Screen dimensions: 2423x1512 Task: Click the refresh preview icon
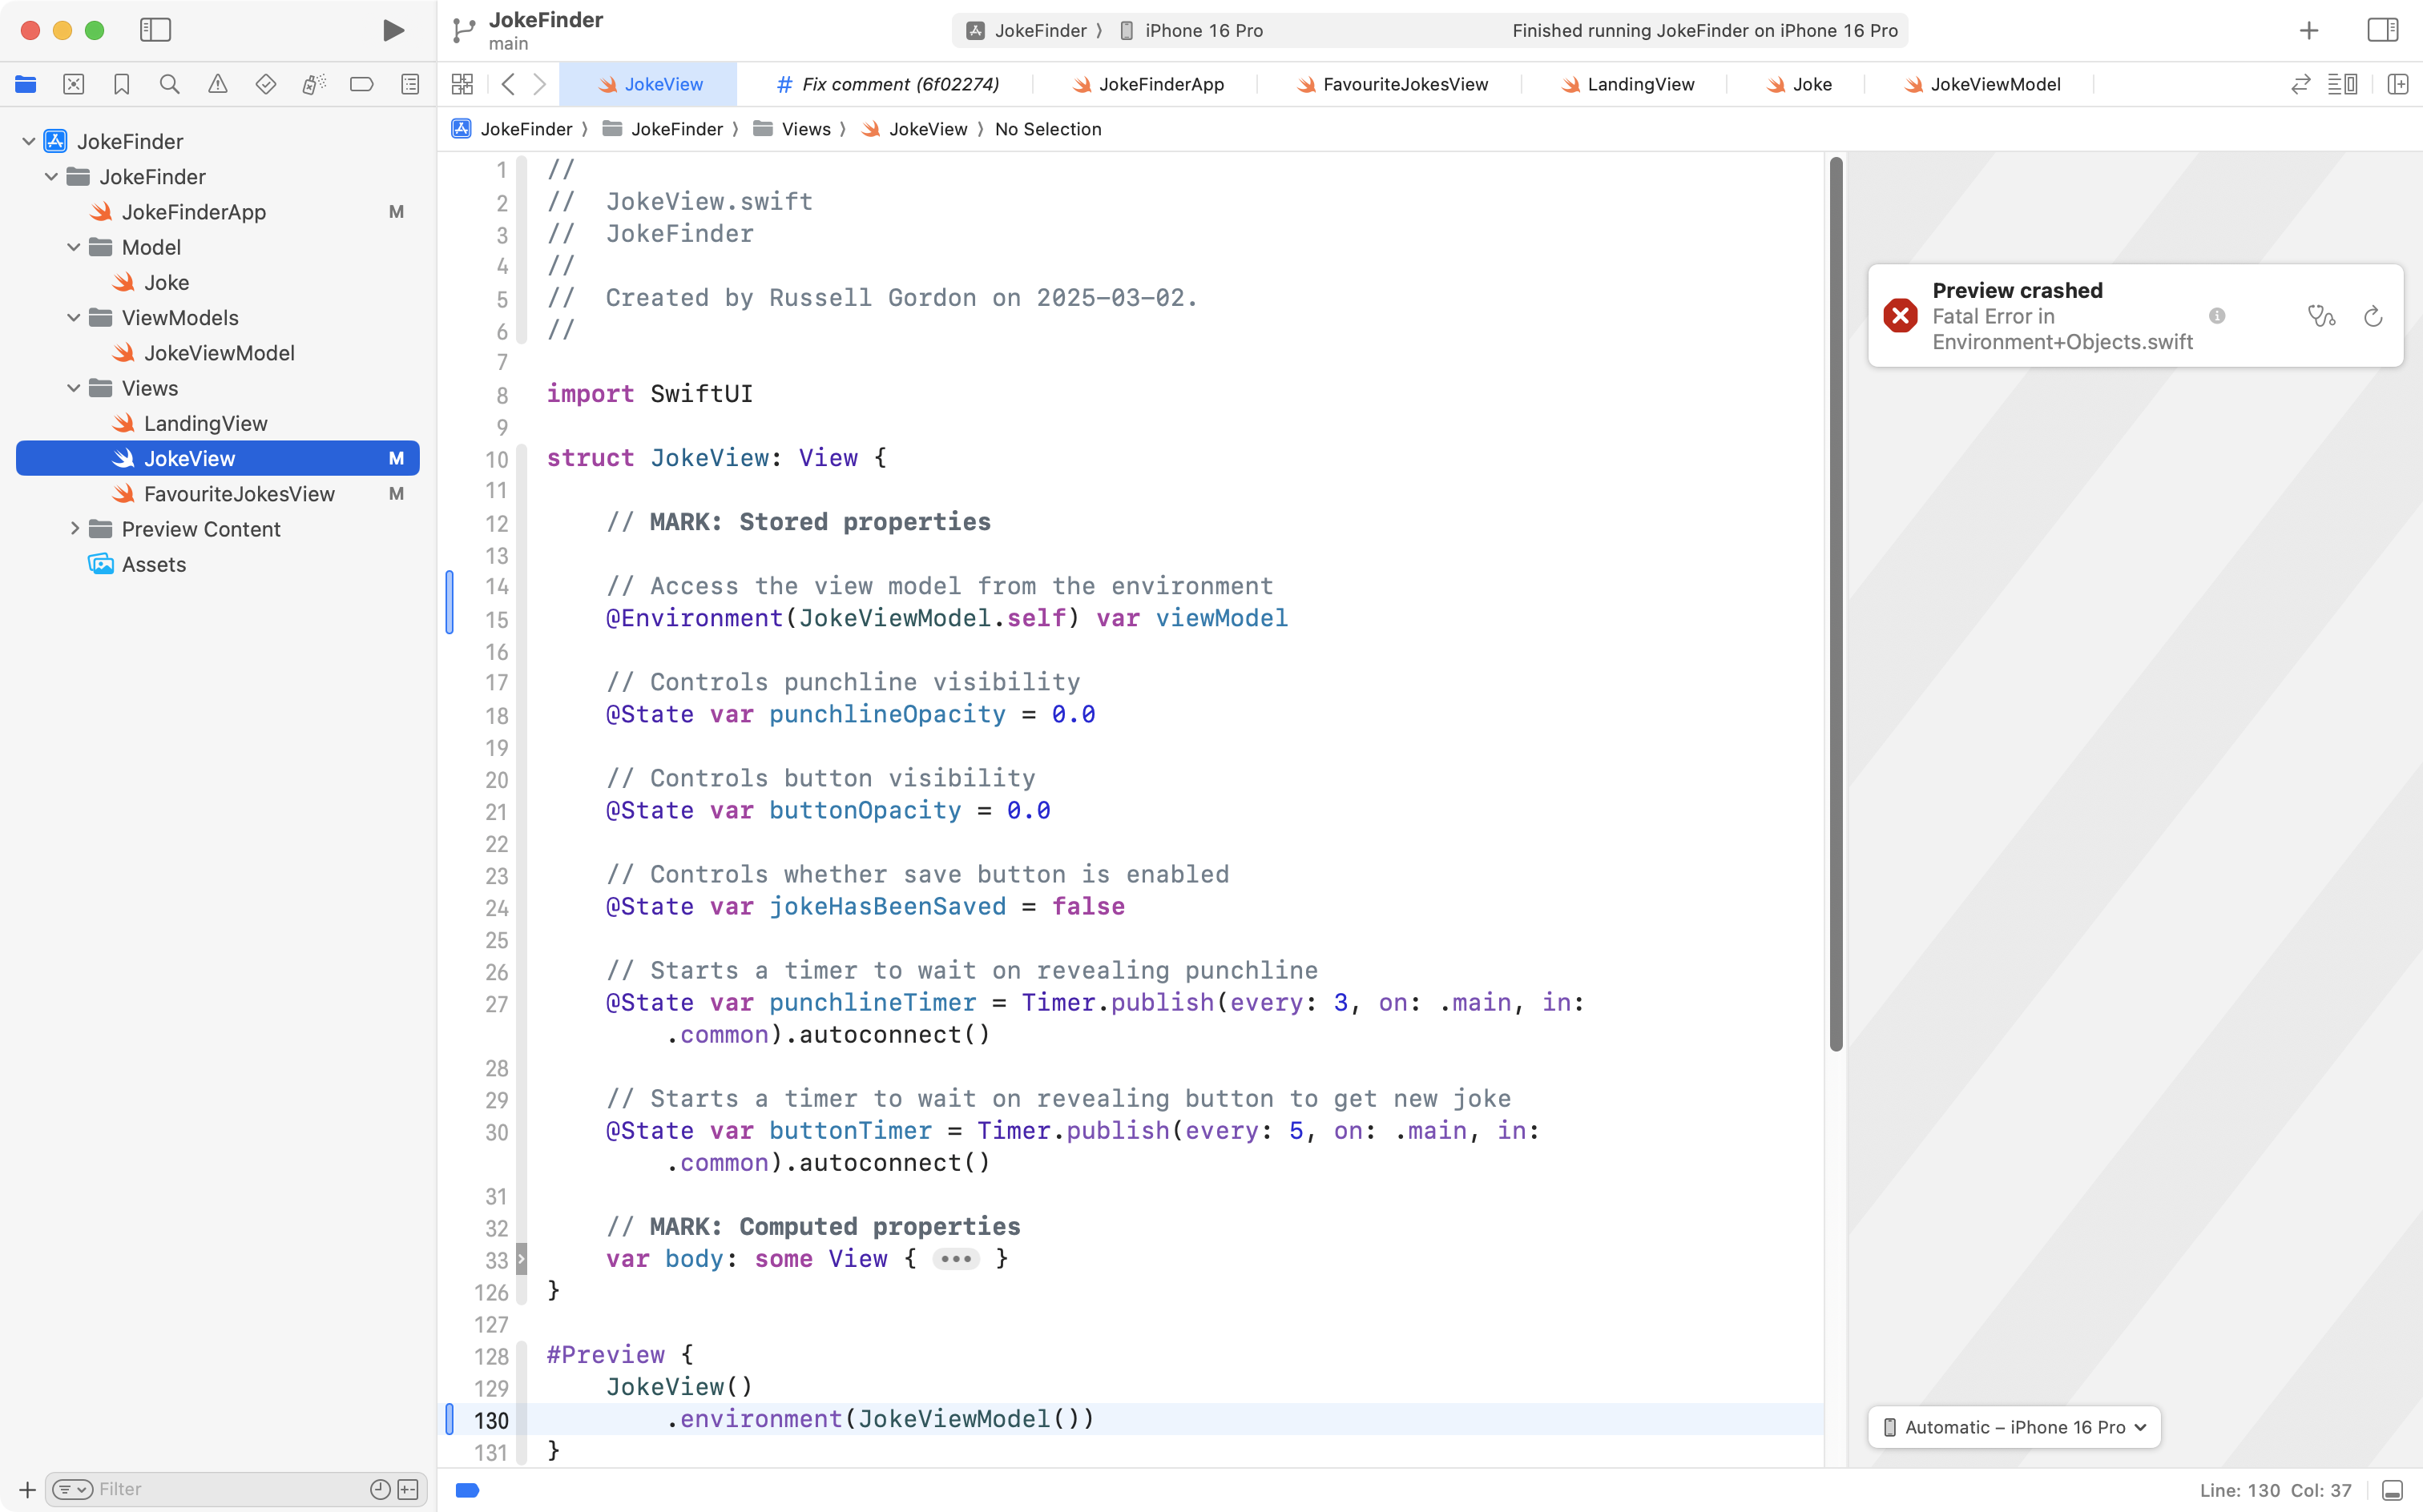(2373, 317)
